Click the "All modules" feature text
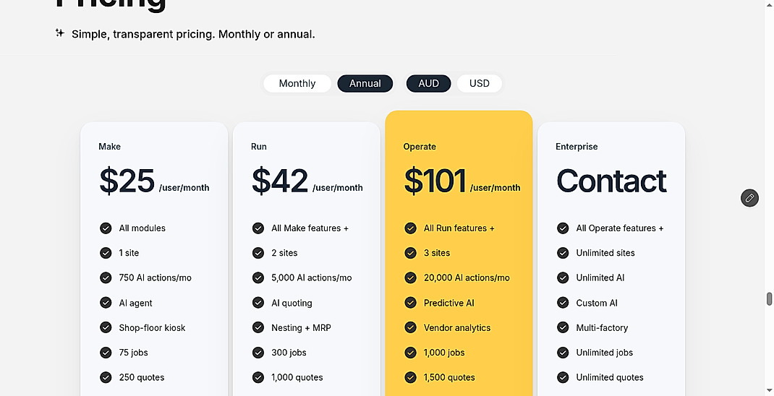Image resolution: width=774 pixels, height=396 pixels. (143, 228)
